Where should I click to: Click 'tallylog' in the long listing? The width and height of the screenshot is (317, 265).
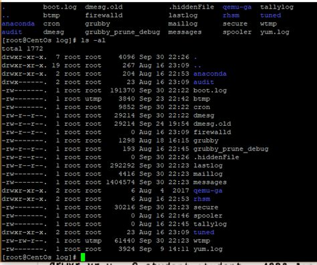click(x=210, y=224)
